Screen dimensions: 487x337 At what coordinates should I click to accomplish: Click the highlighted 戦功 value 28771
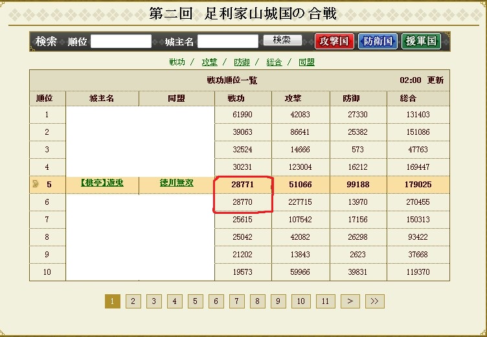pos(243,184)
